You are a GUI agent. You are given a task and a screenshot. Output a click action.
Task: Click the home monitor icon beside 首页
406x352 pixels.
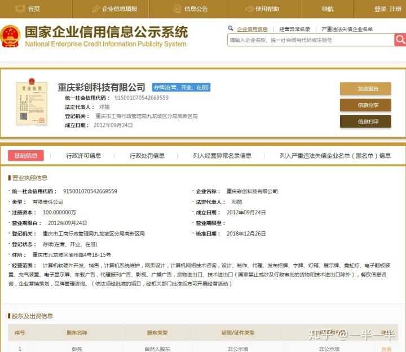click(x=20, y=9)
